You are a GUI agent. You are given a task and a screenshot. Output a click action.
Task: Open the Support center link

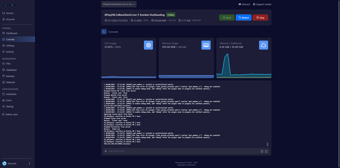coord(262,4)
